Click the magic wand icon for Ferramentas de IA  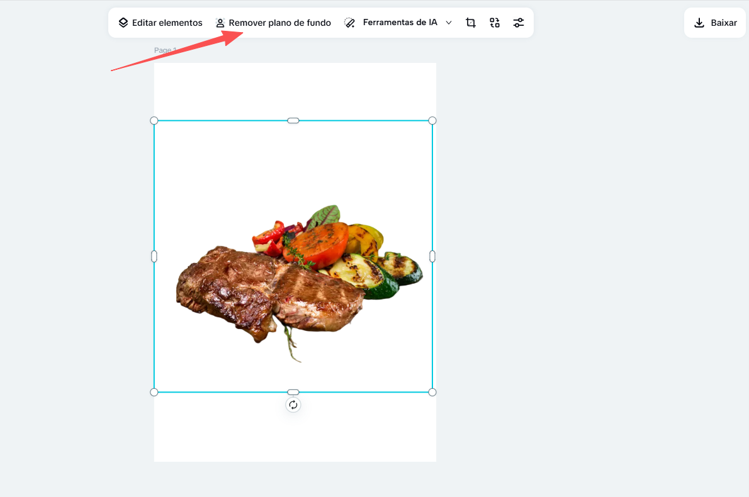pos(350,22)
